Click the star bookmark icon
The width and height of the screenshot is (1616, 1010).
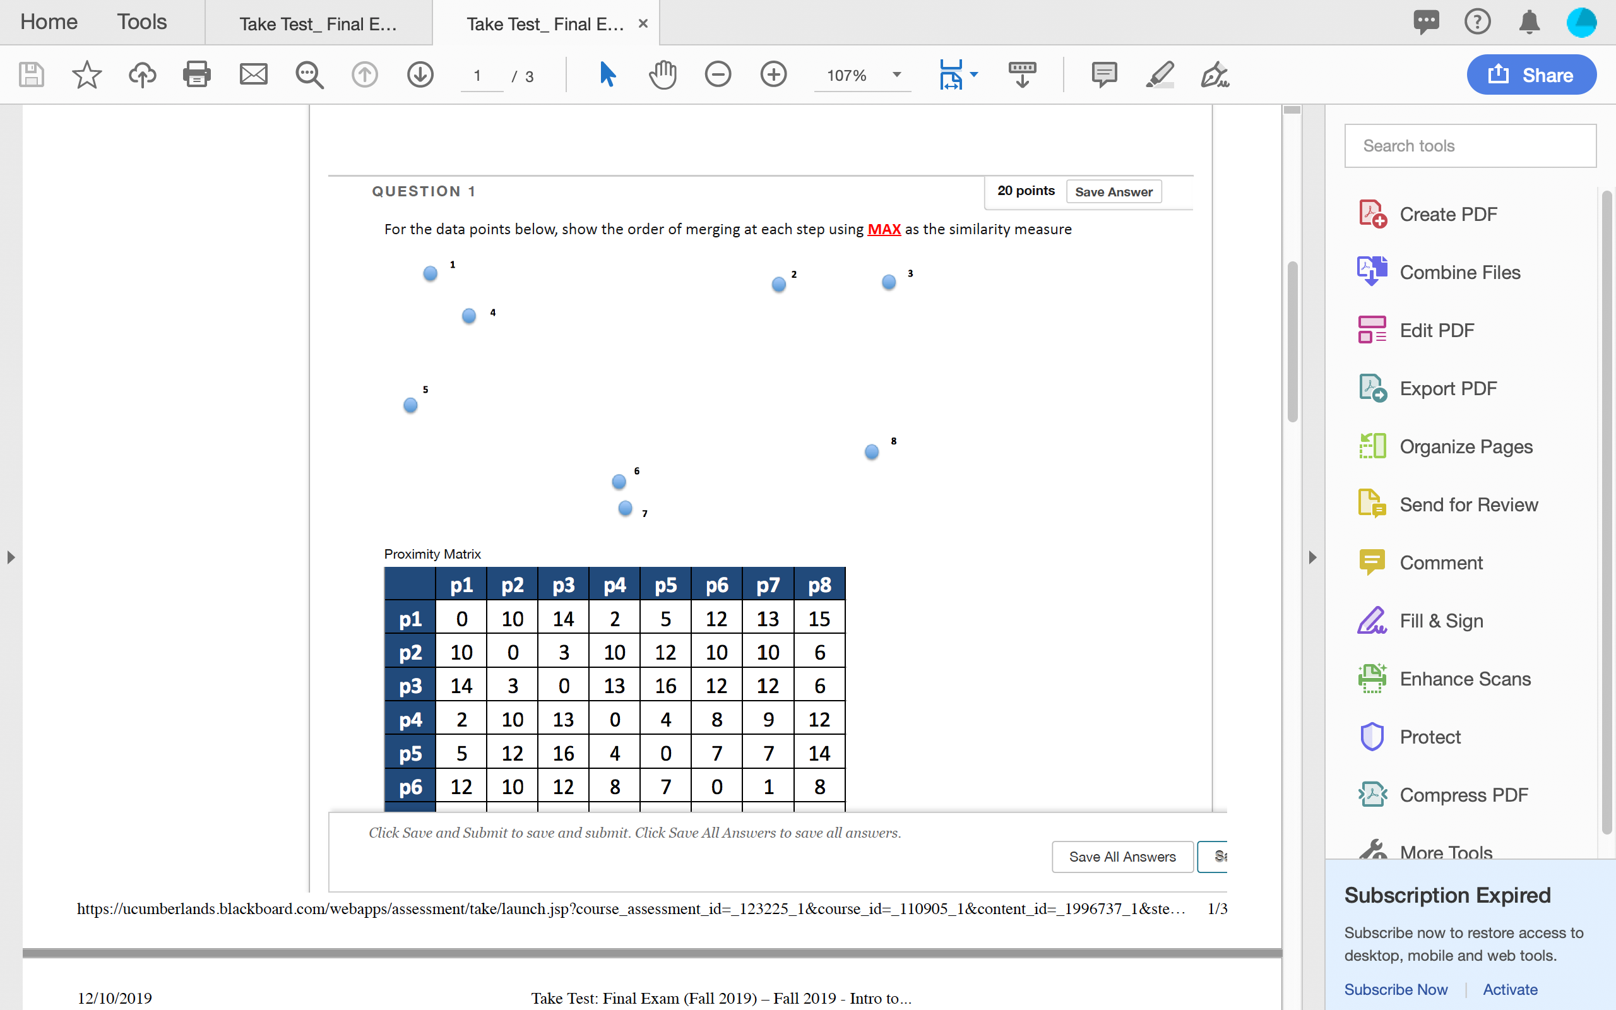click(x=87, y=75)
